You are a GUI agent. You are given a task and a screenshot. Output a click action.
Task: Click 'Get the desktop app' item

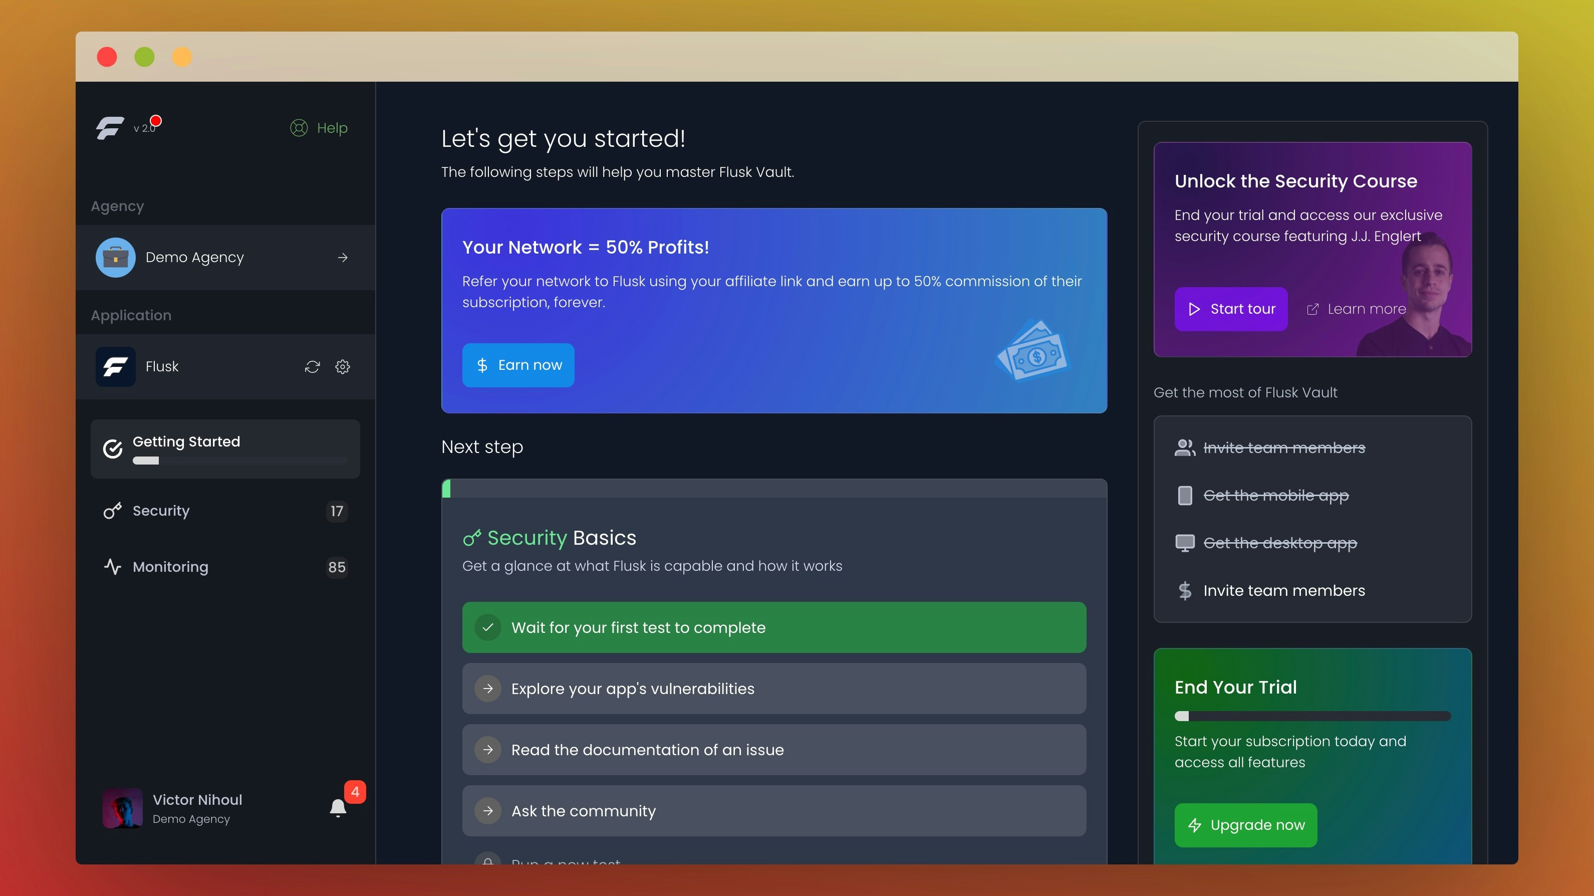click(x=1279, y=543)
